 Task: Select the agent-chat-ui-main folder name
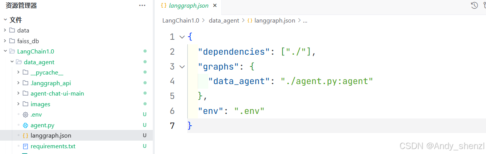point(57,93)
